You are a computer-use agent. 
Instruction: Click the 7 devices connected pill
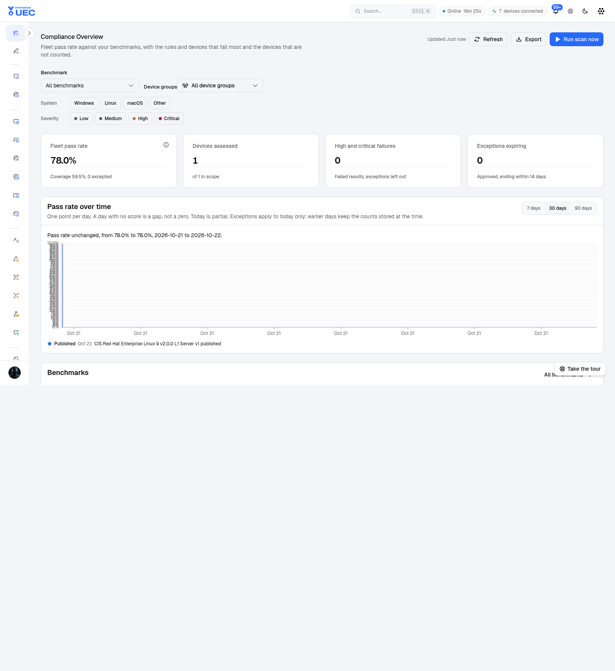[517, 11]
